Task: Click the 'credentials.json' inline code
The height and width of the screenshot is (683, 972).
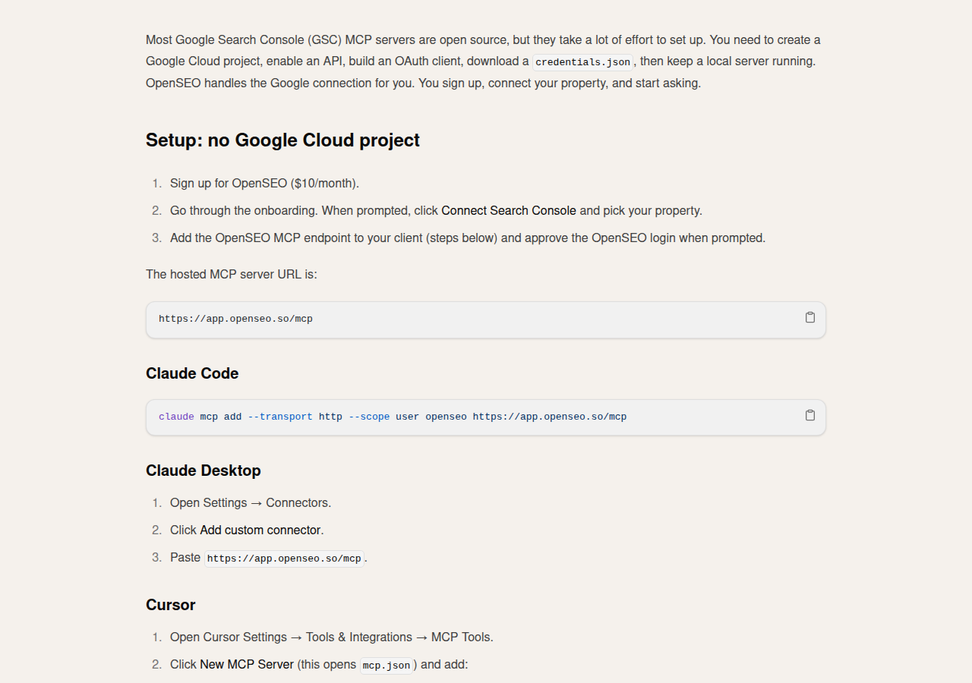Action: [582, 62]
